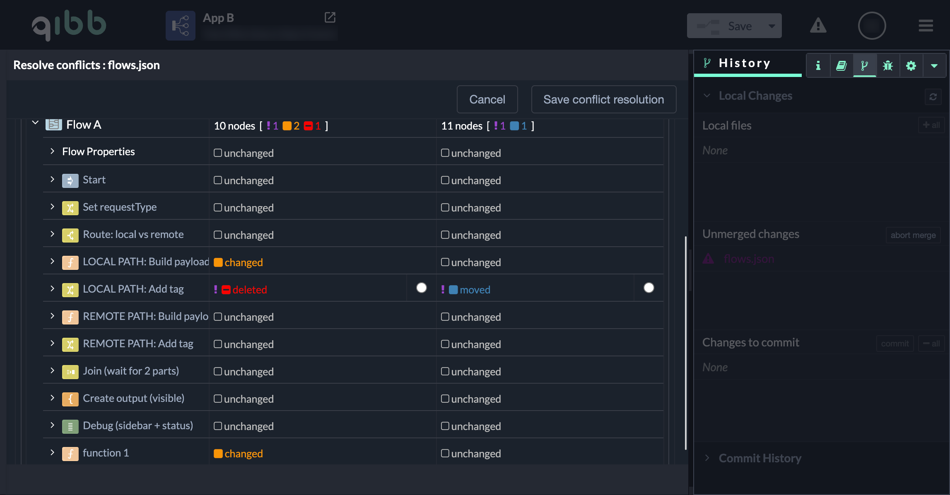Viewport: 950px width, 495px height.
Task: Open App B in external window
Action: coord(330,17)
